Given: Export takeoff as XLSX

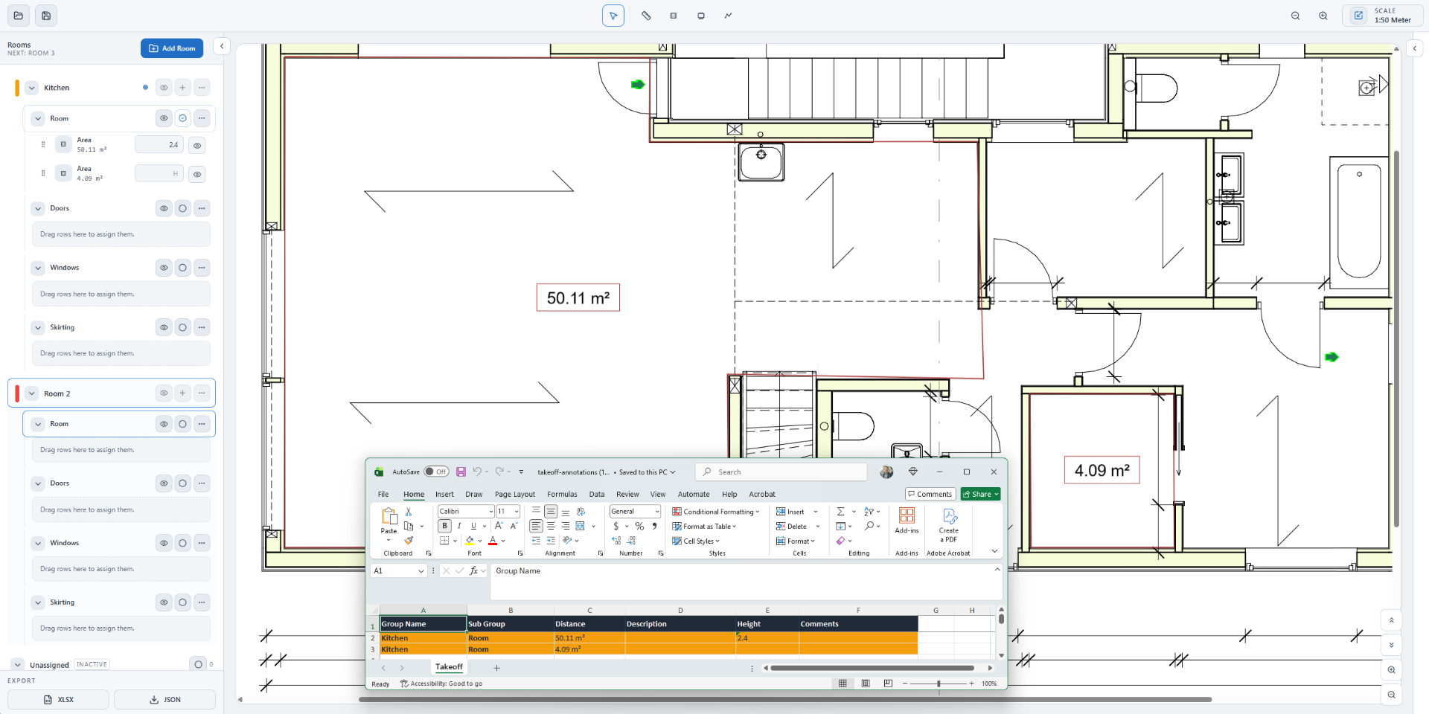Looking at the screenshot, I should 58,700.
